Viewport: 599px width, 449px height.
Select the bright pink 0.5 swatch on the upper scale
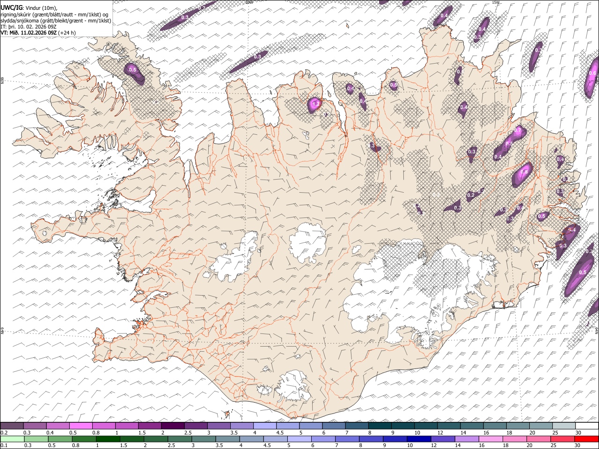(x=80, y=426)
